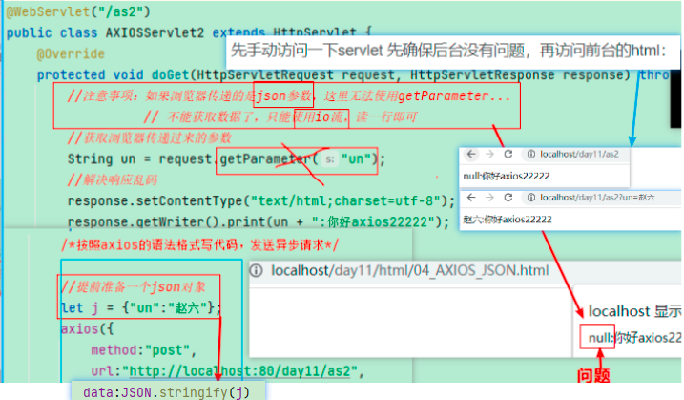This screenshot has height=400, width=684.
Task: Click back arrow beside localhost/day11/as2 address
Action: [471, 154]
